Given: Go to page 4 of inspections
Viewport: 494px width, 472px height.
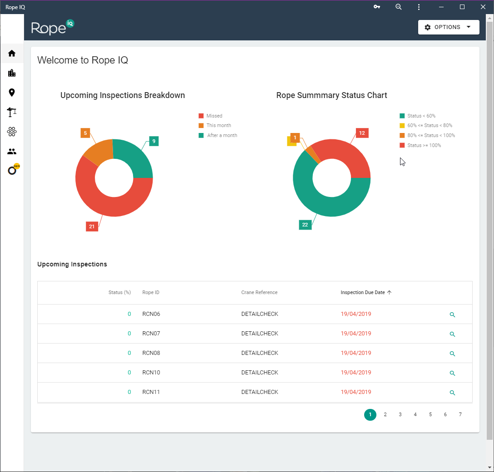Looking at the screenshot, I should [x=415, y=415].
